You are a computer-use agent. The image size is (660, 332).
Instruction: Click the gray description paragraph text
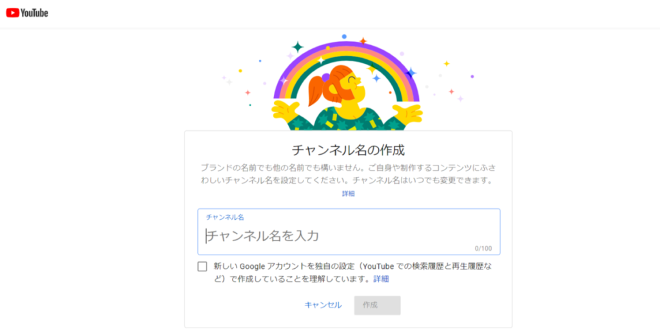348,174
